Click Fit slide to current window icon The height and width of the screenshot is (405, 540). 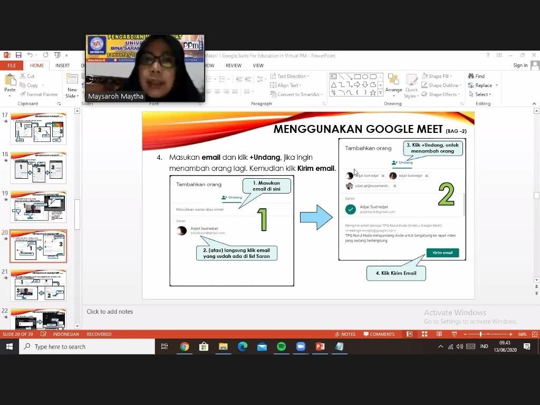tap(535, 334)
